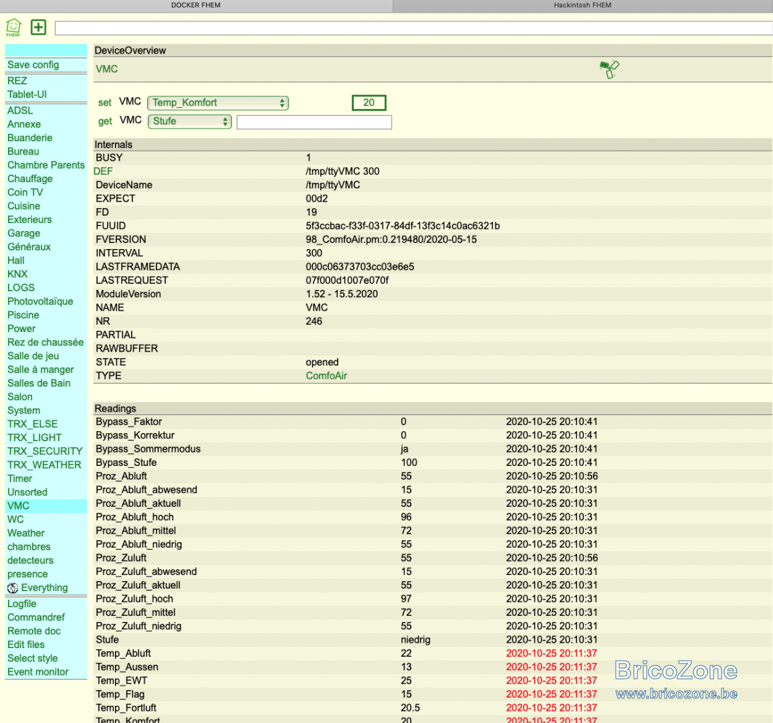Open Select style in sidebar
The height and width of the screenshot is (723, 773).
pyautogui.click(x=33, y=658)
